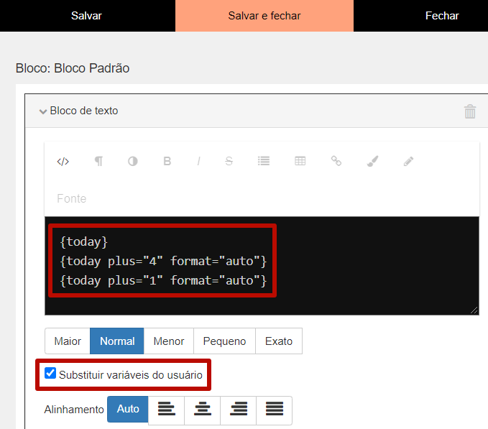488x429 pixels.
Task: Open the link insertion icon
Action: pos(336,161)
